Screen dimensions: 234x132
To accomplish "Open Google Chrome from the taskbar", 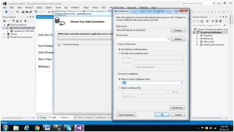I will click(x=37, y=128).
